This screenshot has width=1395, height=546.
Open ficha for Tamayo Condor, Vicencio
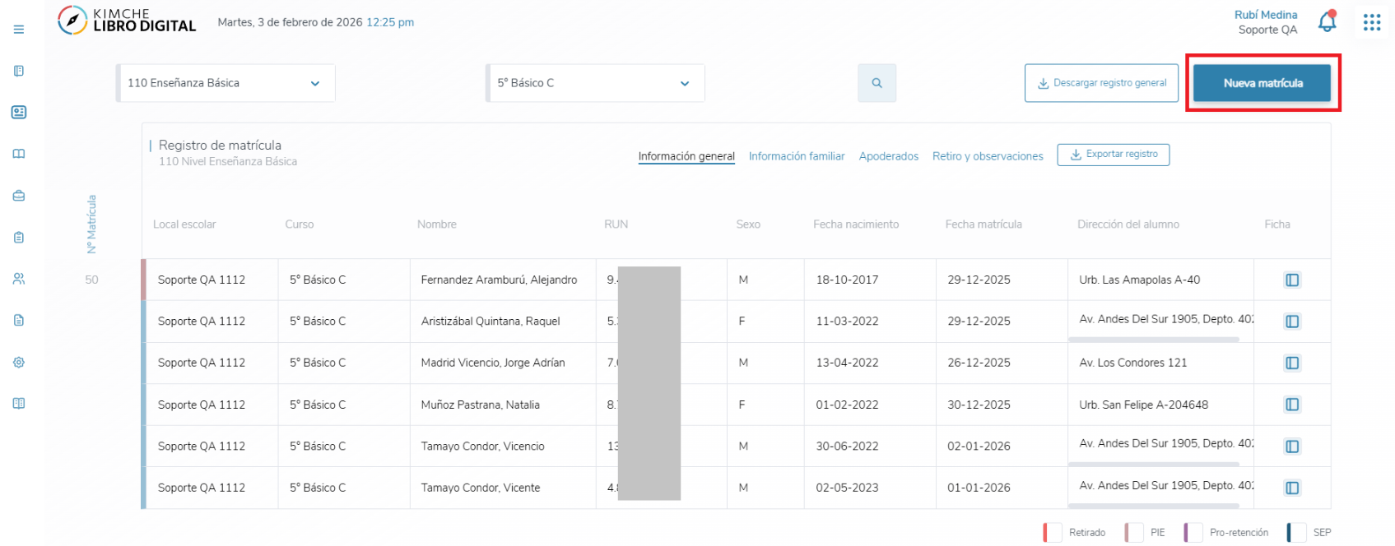pos(1292,447)
